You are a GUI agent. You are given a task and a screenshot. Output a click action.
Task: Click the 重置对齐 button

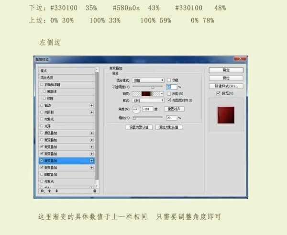click(174, 109)
